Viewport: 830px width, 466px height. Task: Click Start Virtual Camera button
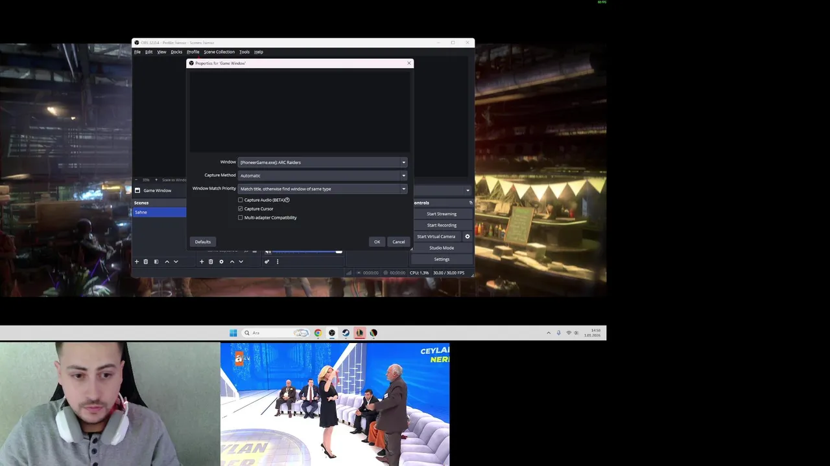[x=436, y=236]
